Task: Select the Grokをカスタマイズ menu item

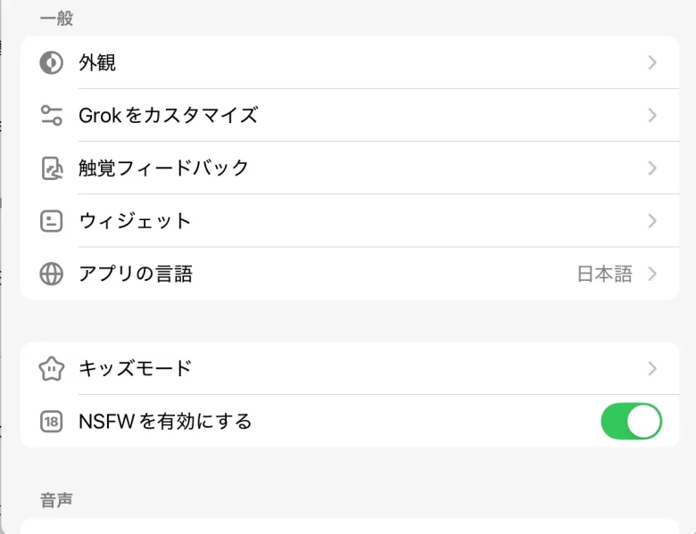Action: pos(168,115)
